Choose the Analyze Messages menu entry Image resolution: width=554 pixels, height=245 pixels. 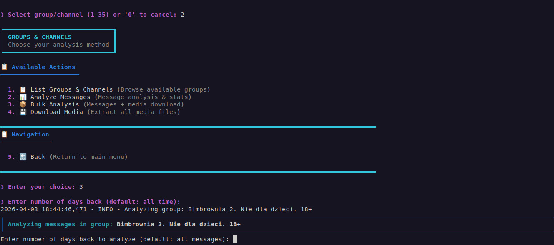(60, 97)
